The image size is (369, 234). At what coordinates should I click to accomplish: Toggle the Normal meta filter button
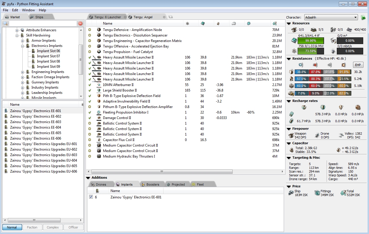[x=12, y=227]
